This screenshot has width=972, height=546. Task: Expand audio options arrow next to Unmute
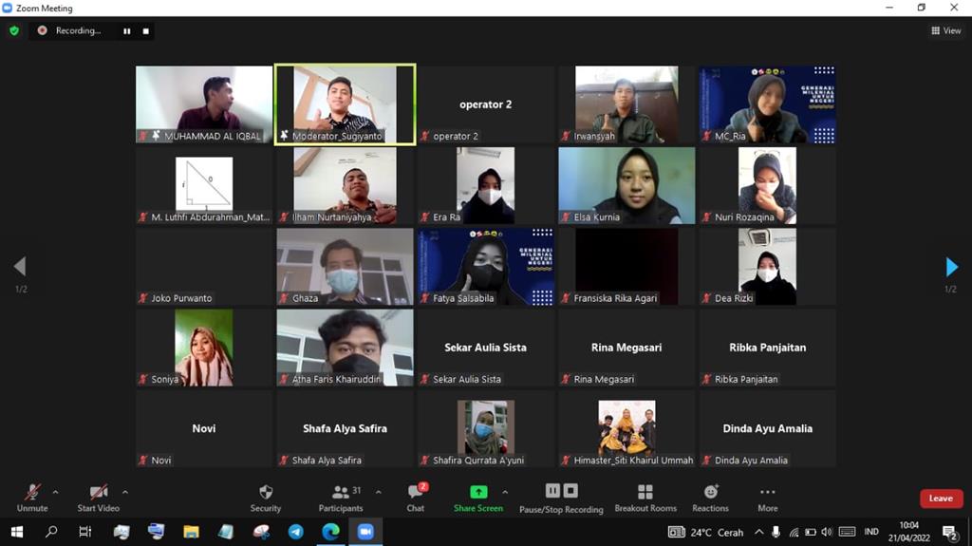click(55, 492)
